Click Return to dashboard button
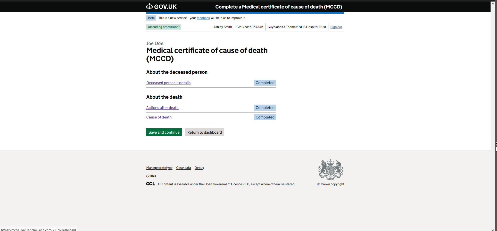Image resolution: width=497 pixels, height=231 pixels. (204, 132)
